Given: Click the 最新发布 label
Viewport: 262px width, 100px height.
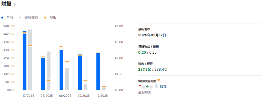Looking at the screenshot, I should pyautogui.click(x=144, y=29).
